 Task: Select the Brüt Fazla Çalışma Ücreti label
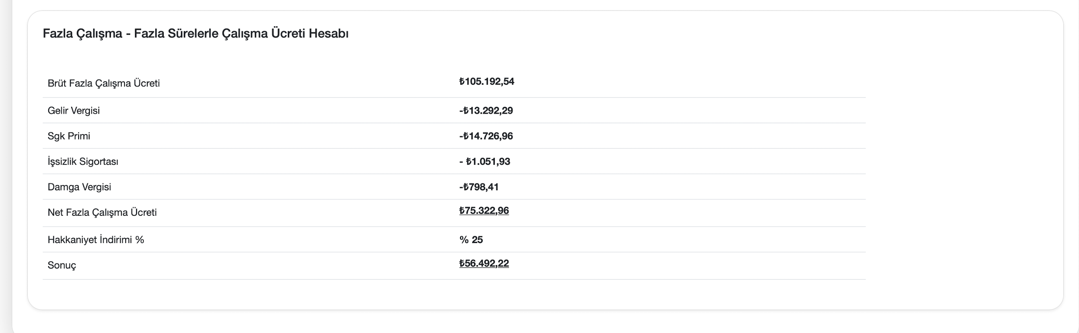pyautogui.click(x=104, y=83)
